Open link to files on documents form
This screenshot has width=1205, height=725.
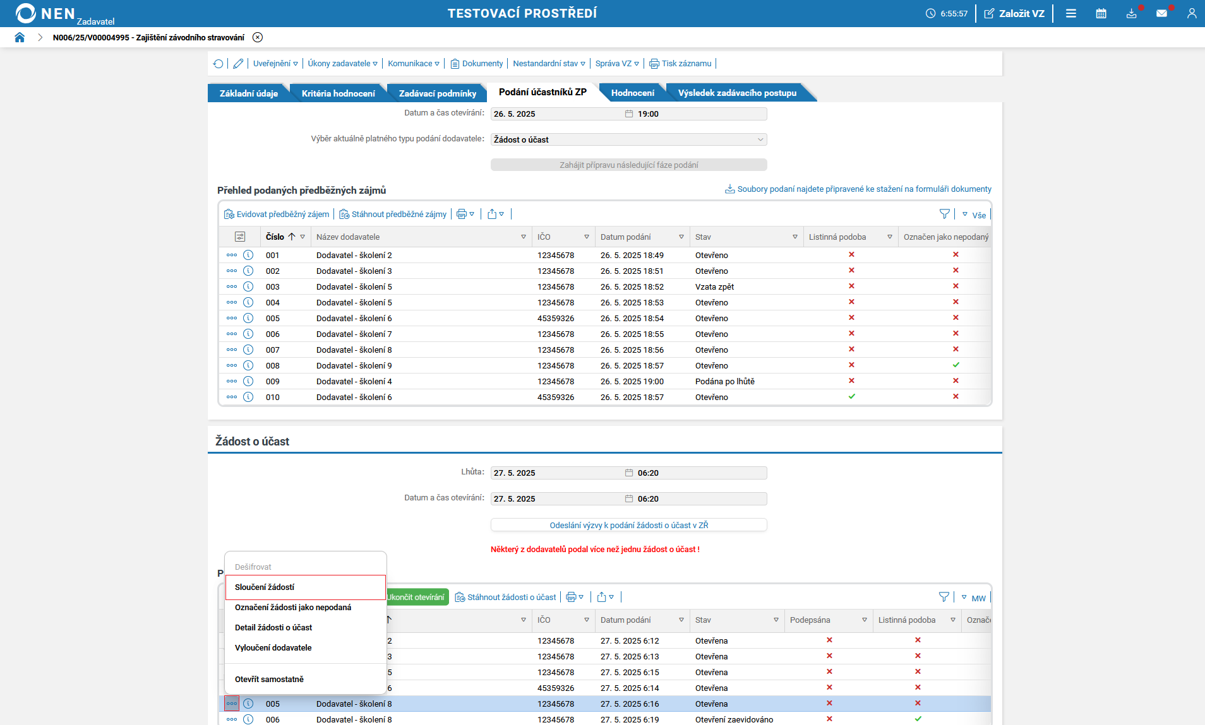click(863, 189)
